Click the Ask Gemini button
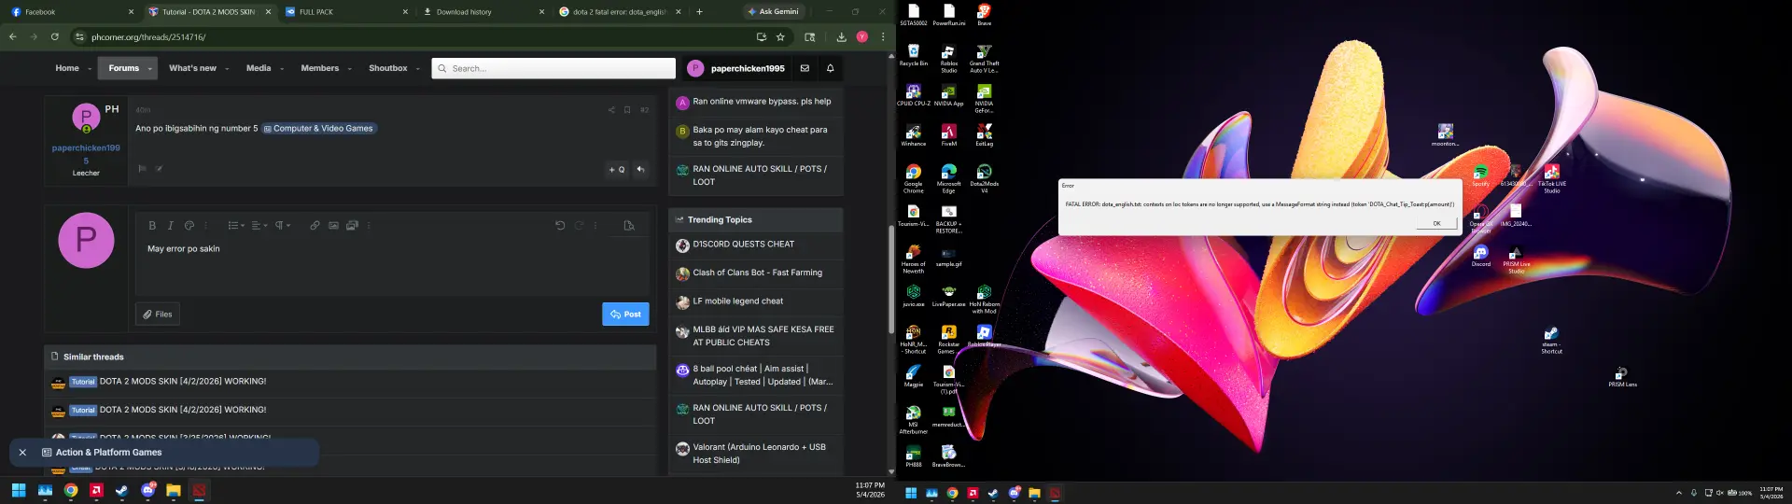 click(x=773, y=12)
